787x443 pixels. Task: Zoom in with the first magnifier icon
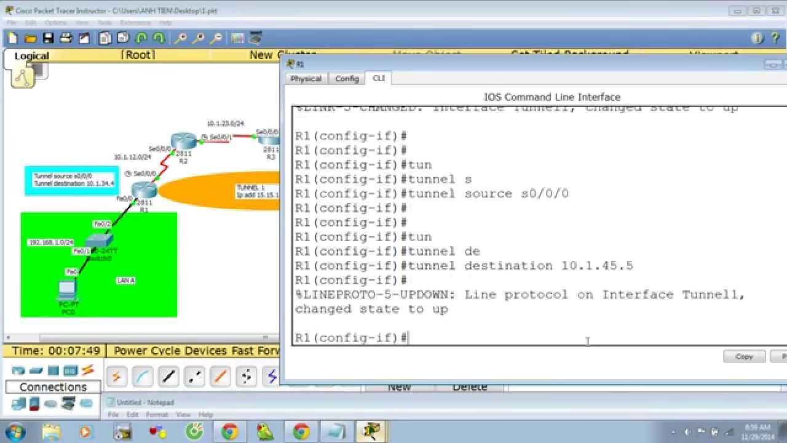click(180, 38)
